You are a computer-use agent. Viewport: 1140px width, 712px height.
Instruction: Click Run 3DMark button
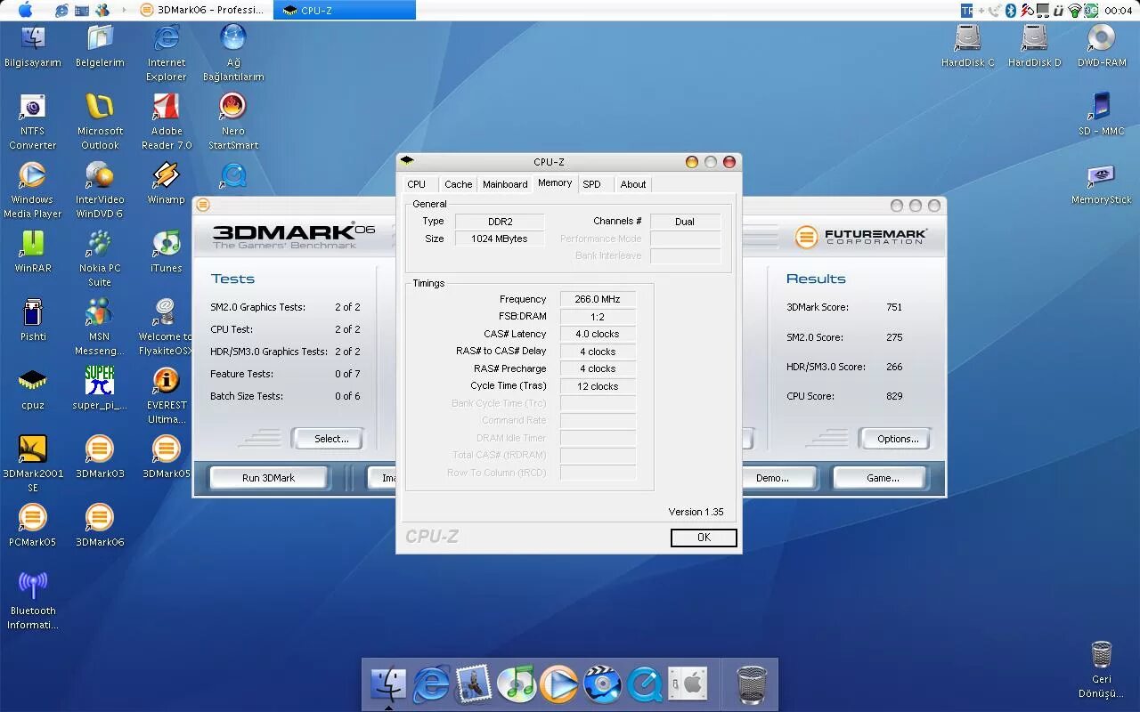[x=268, y=478]
